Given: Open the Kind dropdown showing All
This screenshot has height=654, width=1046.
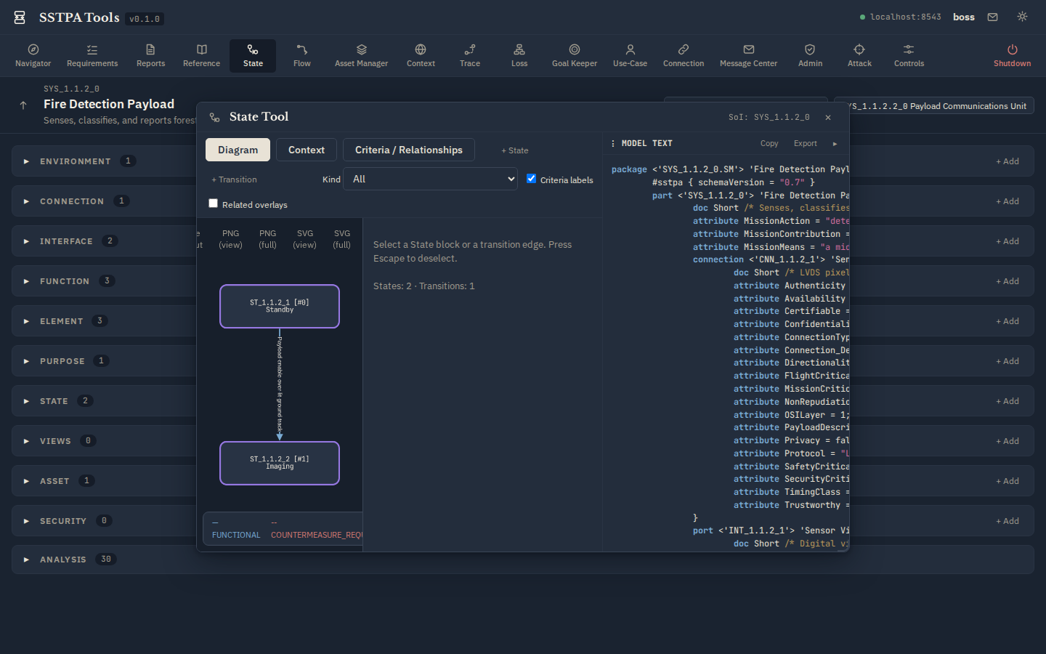Looking at the screenshot, I should point(431,179).
